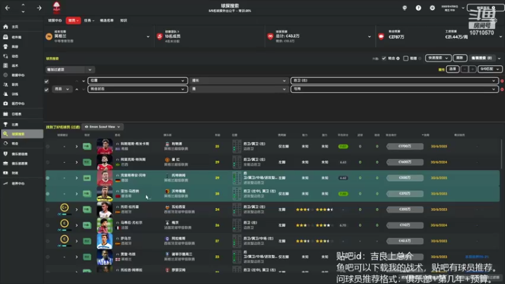Switch to the 候选名单 shortlist tab
The width and height of the screenshot is (505, 284).
coord(107,20)
